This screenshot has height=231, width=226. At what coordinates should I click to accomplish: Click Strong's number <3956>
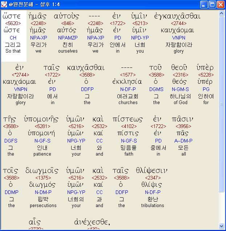click(183, 127)
